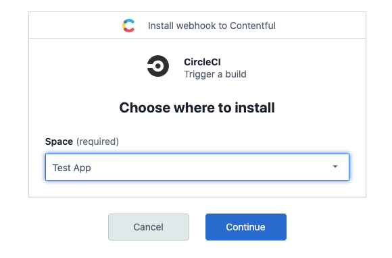This screenshot has height=258, width=392.
Task: Click the 'Trigger a build' description text
Action: click(x=215, y=74)
